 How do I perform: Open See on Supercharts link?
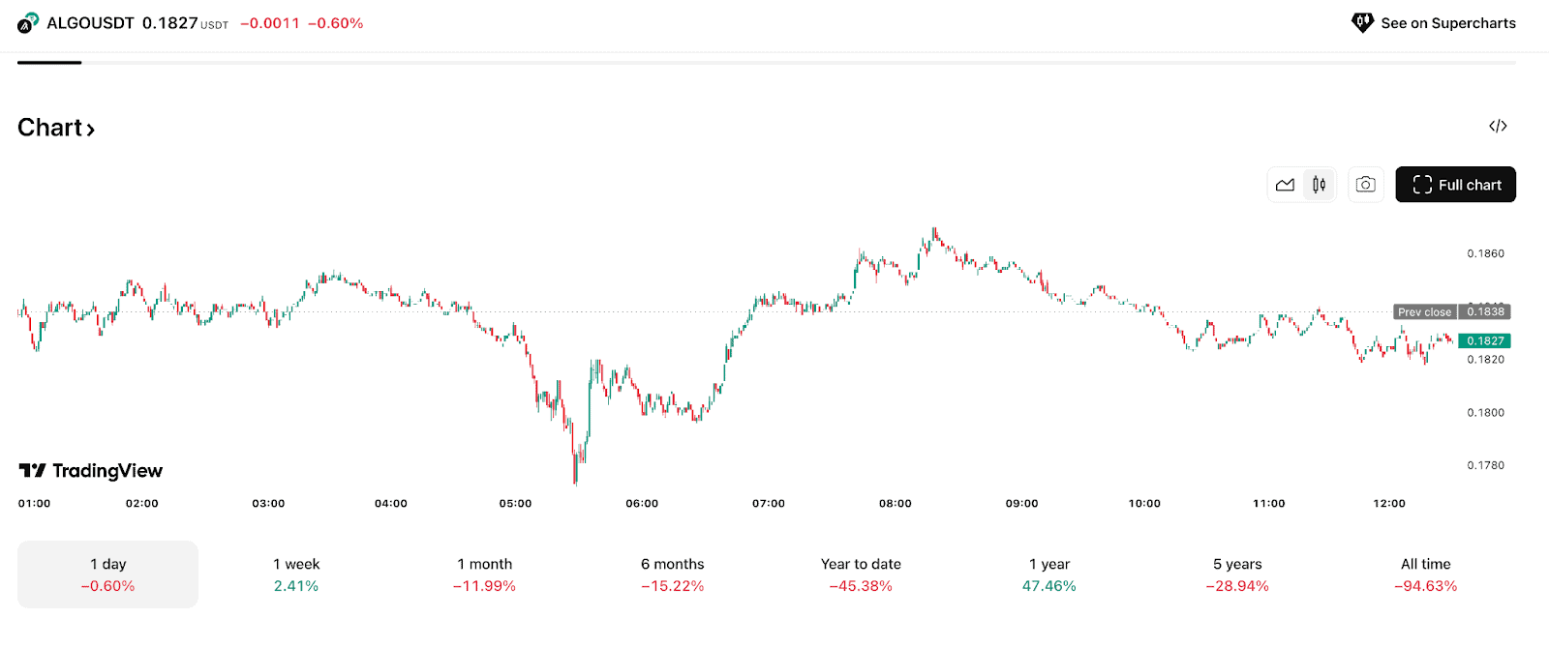(1447, 23)
